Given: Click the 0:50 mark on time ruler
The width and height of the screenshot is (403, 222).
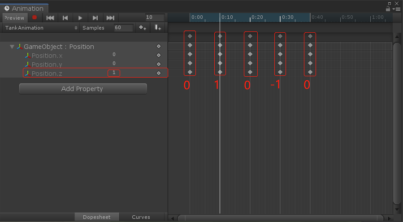Looking at the screenshot, I should (347, 17).
